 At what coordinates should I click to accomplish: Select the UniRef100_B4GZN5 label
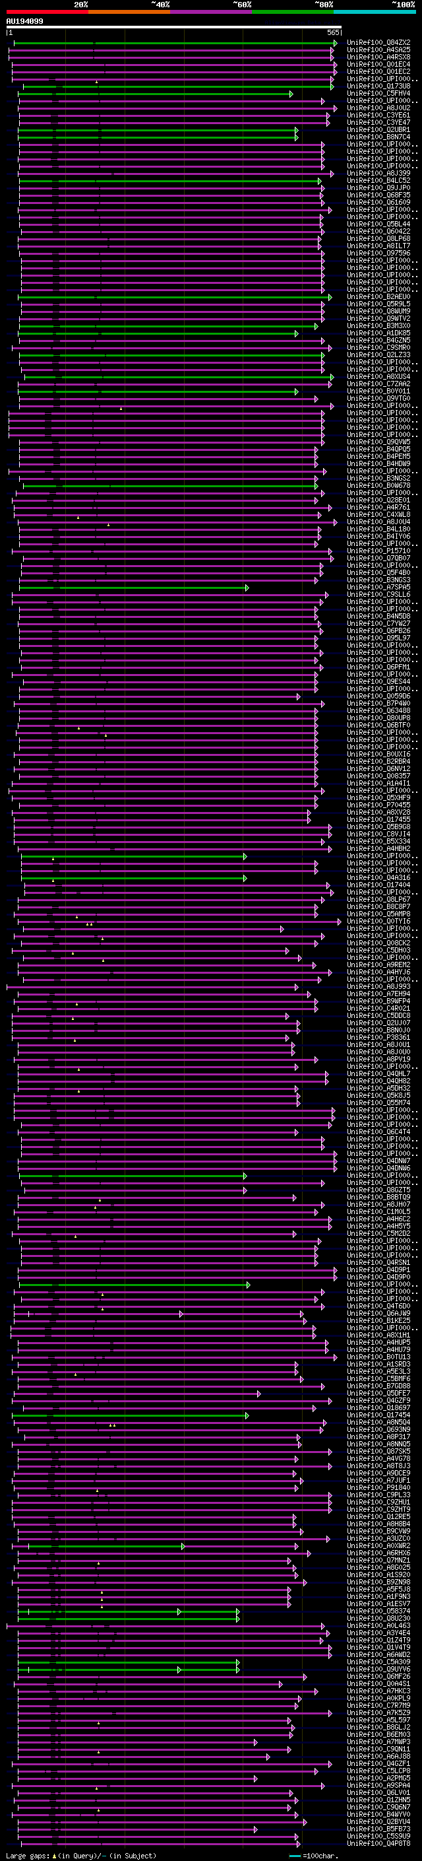click(378, 340)
